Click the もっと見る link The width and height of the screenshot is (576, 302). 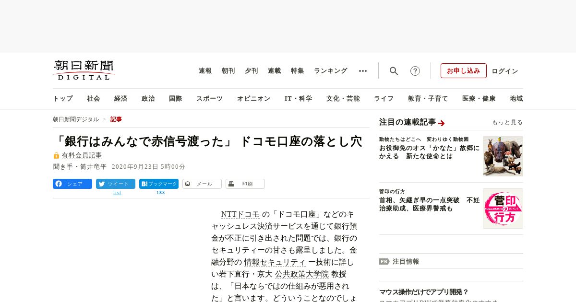pyautogui.click(x=507, y=123)
